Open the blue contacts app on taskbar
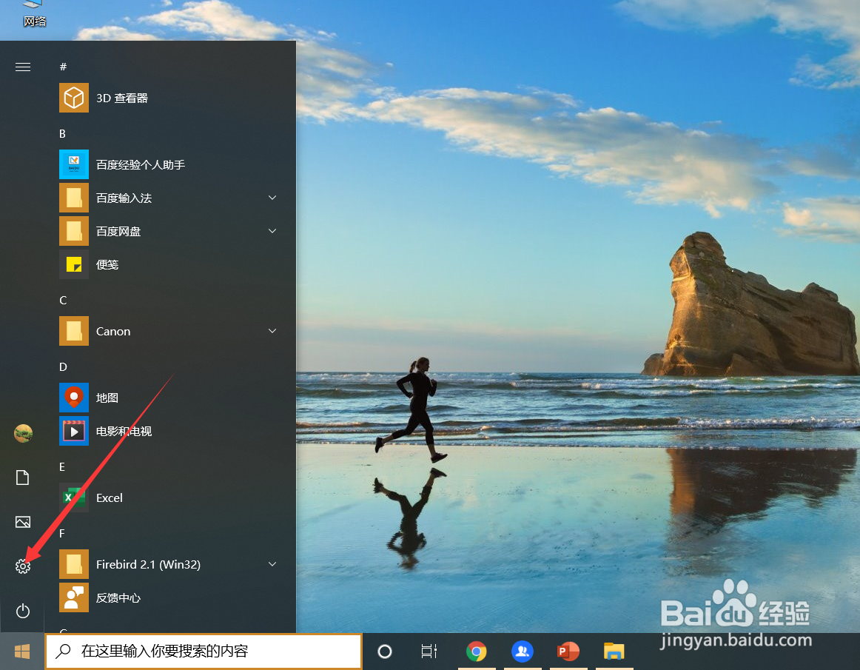 523,651
